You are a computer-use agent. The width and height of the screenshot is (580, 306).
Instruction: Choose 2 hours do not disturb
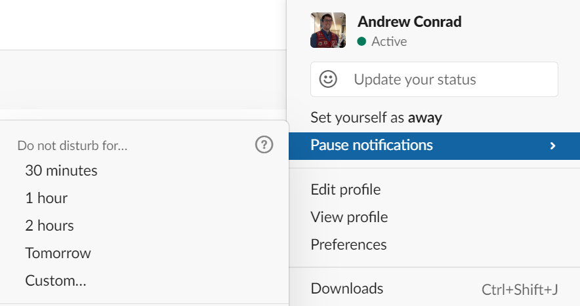[49, 225]
